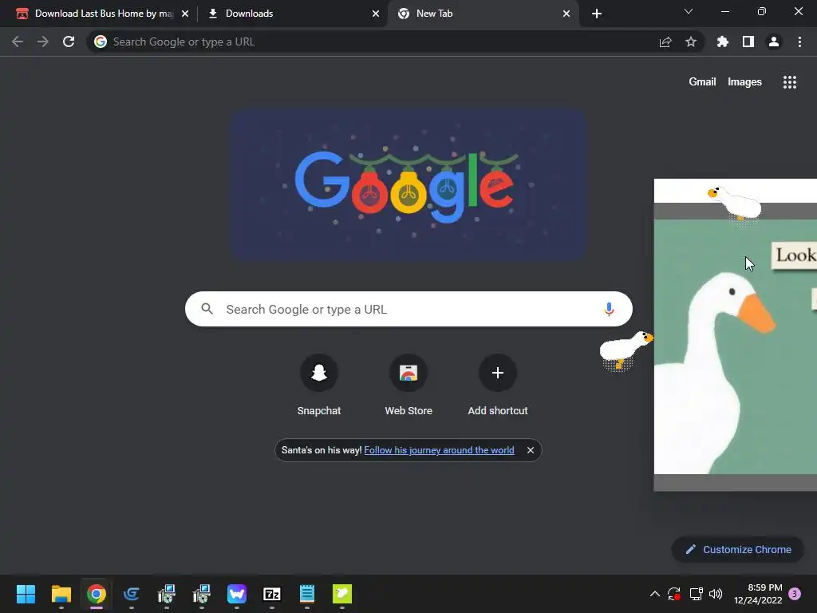Open File Explorer from the taskbar

61,594
